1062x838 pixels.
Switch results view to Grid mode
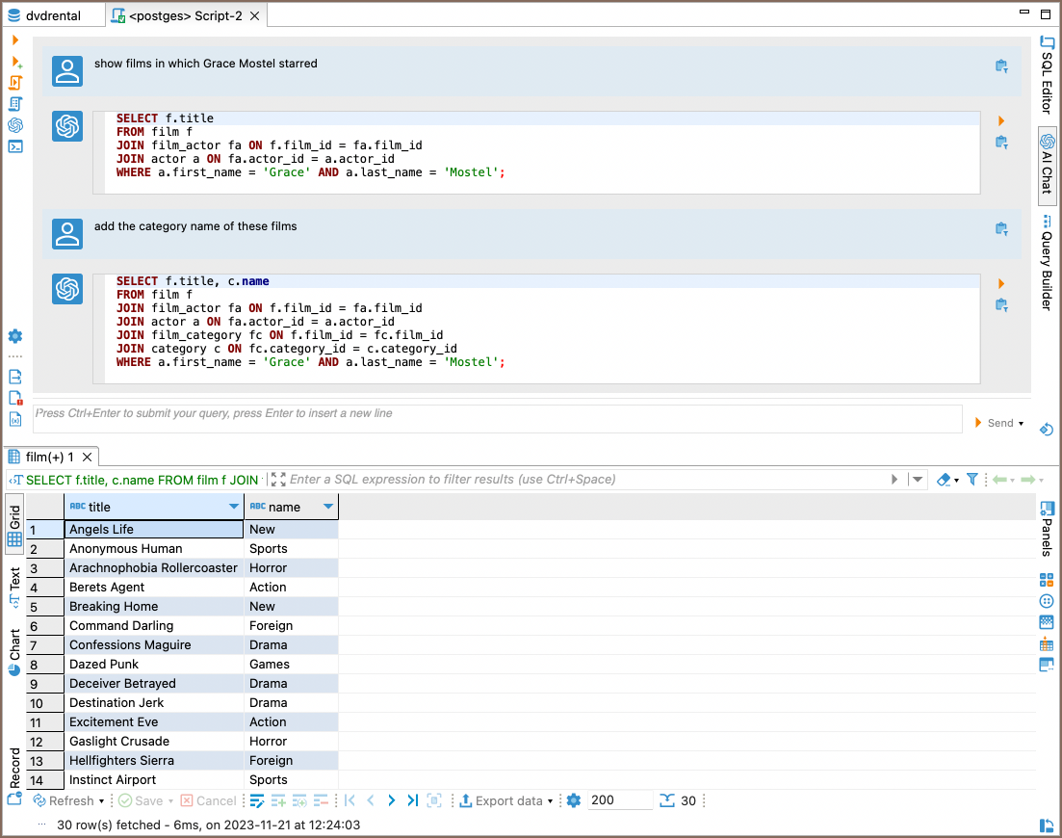click(14, 525)
